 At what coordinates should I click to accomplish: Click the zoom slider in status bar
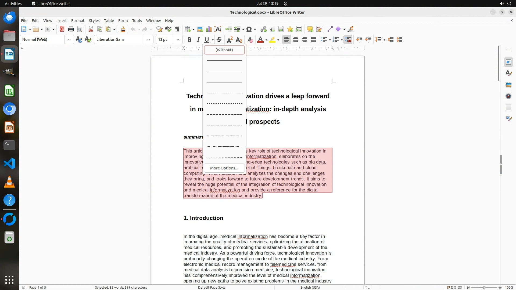[484, 287]
